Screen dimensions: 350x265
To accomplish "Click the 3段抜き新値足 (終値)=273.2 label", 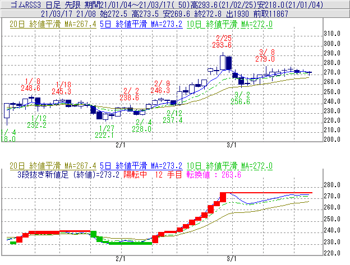I will tap(68, 174).
